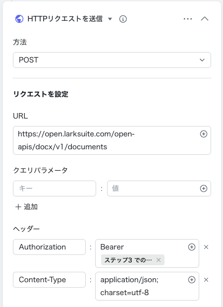The height and width of the screenshot is (307, 223).
Task: Delete the Authorization header row
Action: [x=206, y=247]
